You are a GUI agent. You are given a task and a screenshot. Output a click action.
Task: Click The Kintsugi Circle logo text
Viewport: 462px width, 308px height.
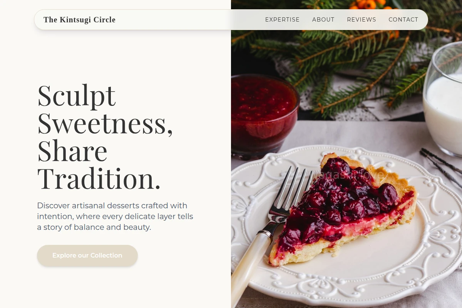point(79,20)
